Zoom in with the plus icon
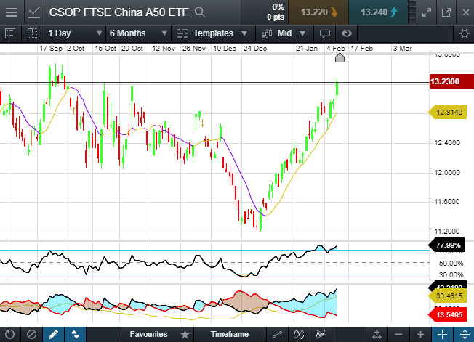The height and width of the screenshot is (342, 474). [420, 335]
